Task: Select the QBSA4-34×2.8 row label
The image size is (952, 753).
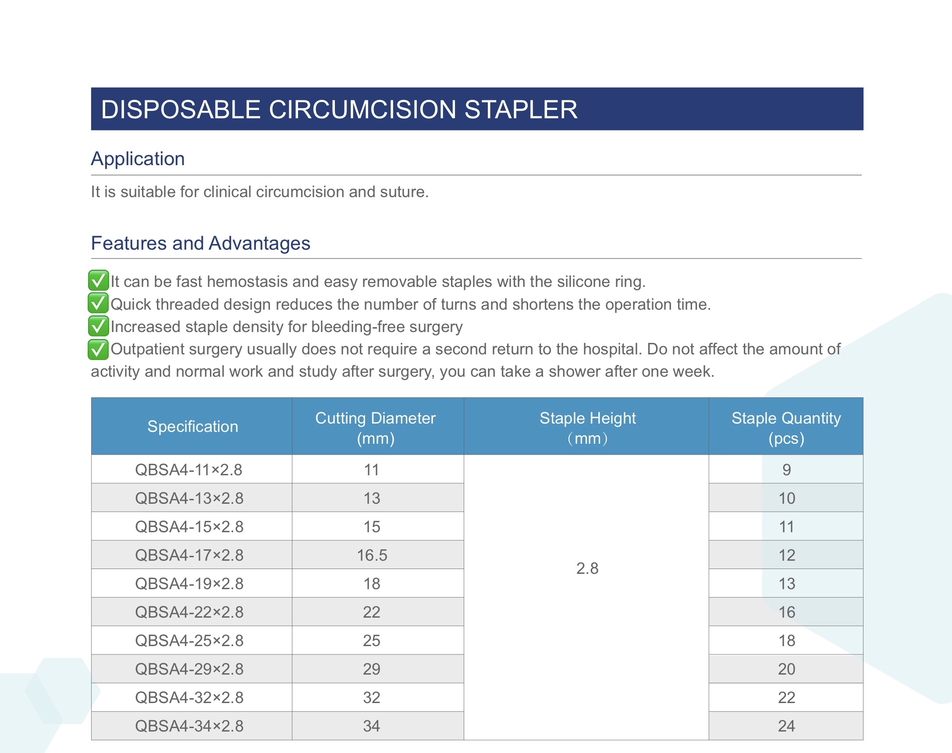Action: 189,726
